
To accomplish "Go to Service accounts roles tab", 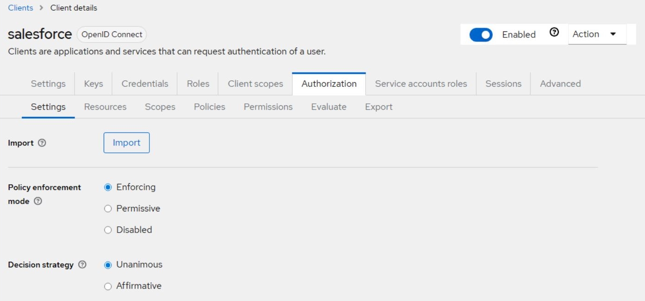I will [420, 84].
